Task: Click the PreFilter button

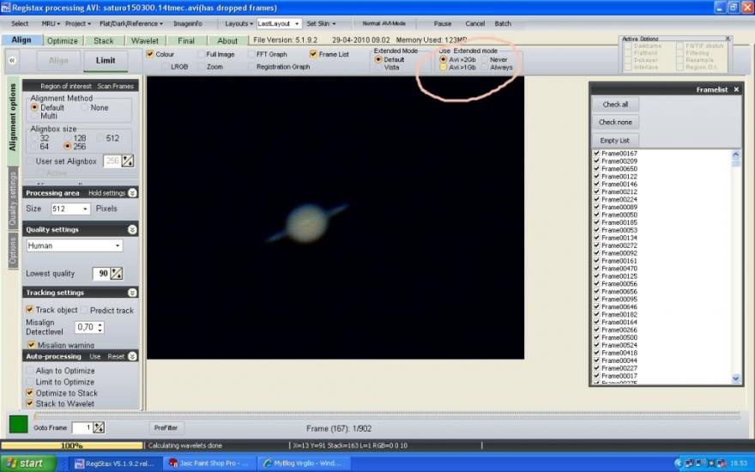Action: 166,427
